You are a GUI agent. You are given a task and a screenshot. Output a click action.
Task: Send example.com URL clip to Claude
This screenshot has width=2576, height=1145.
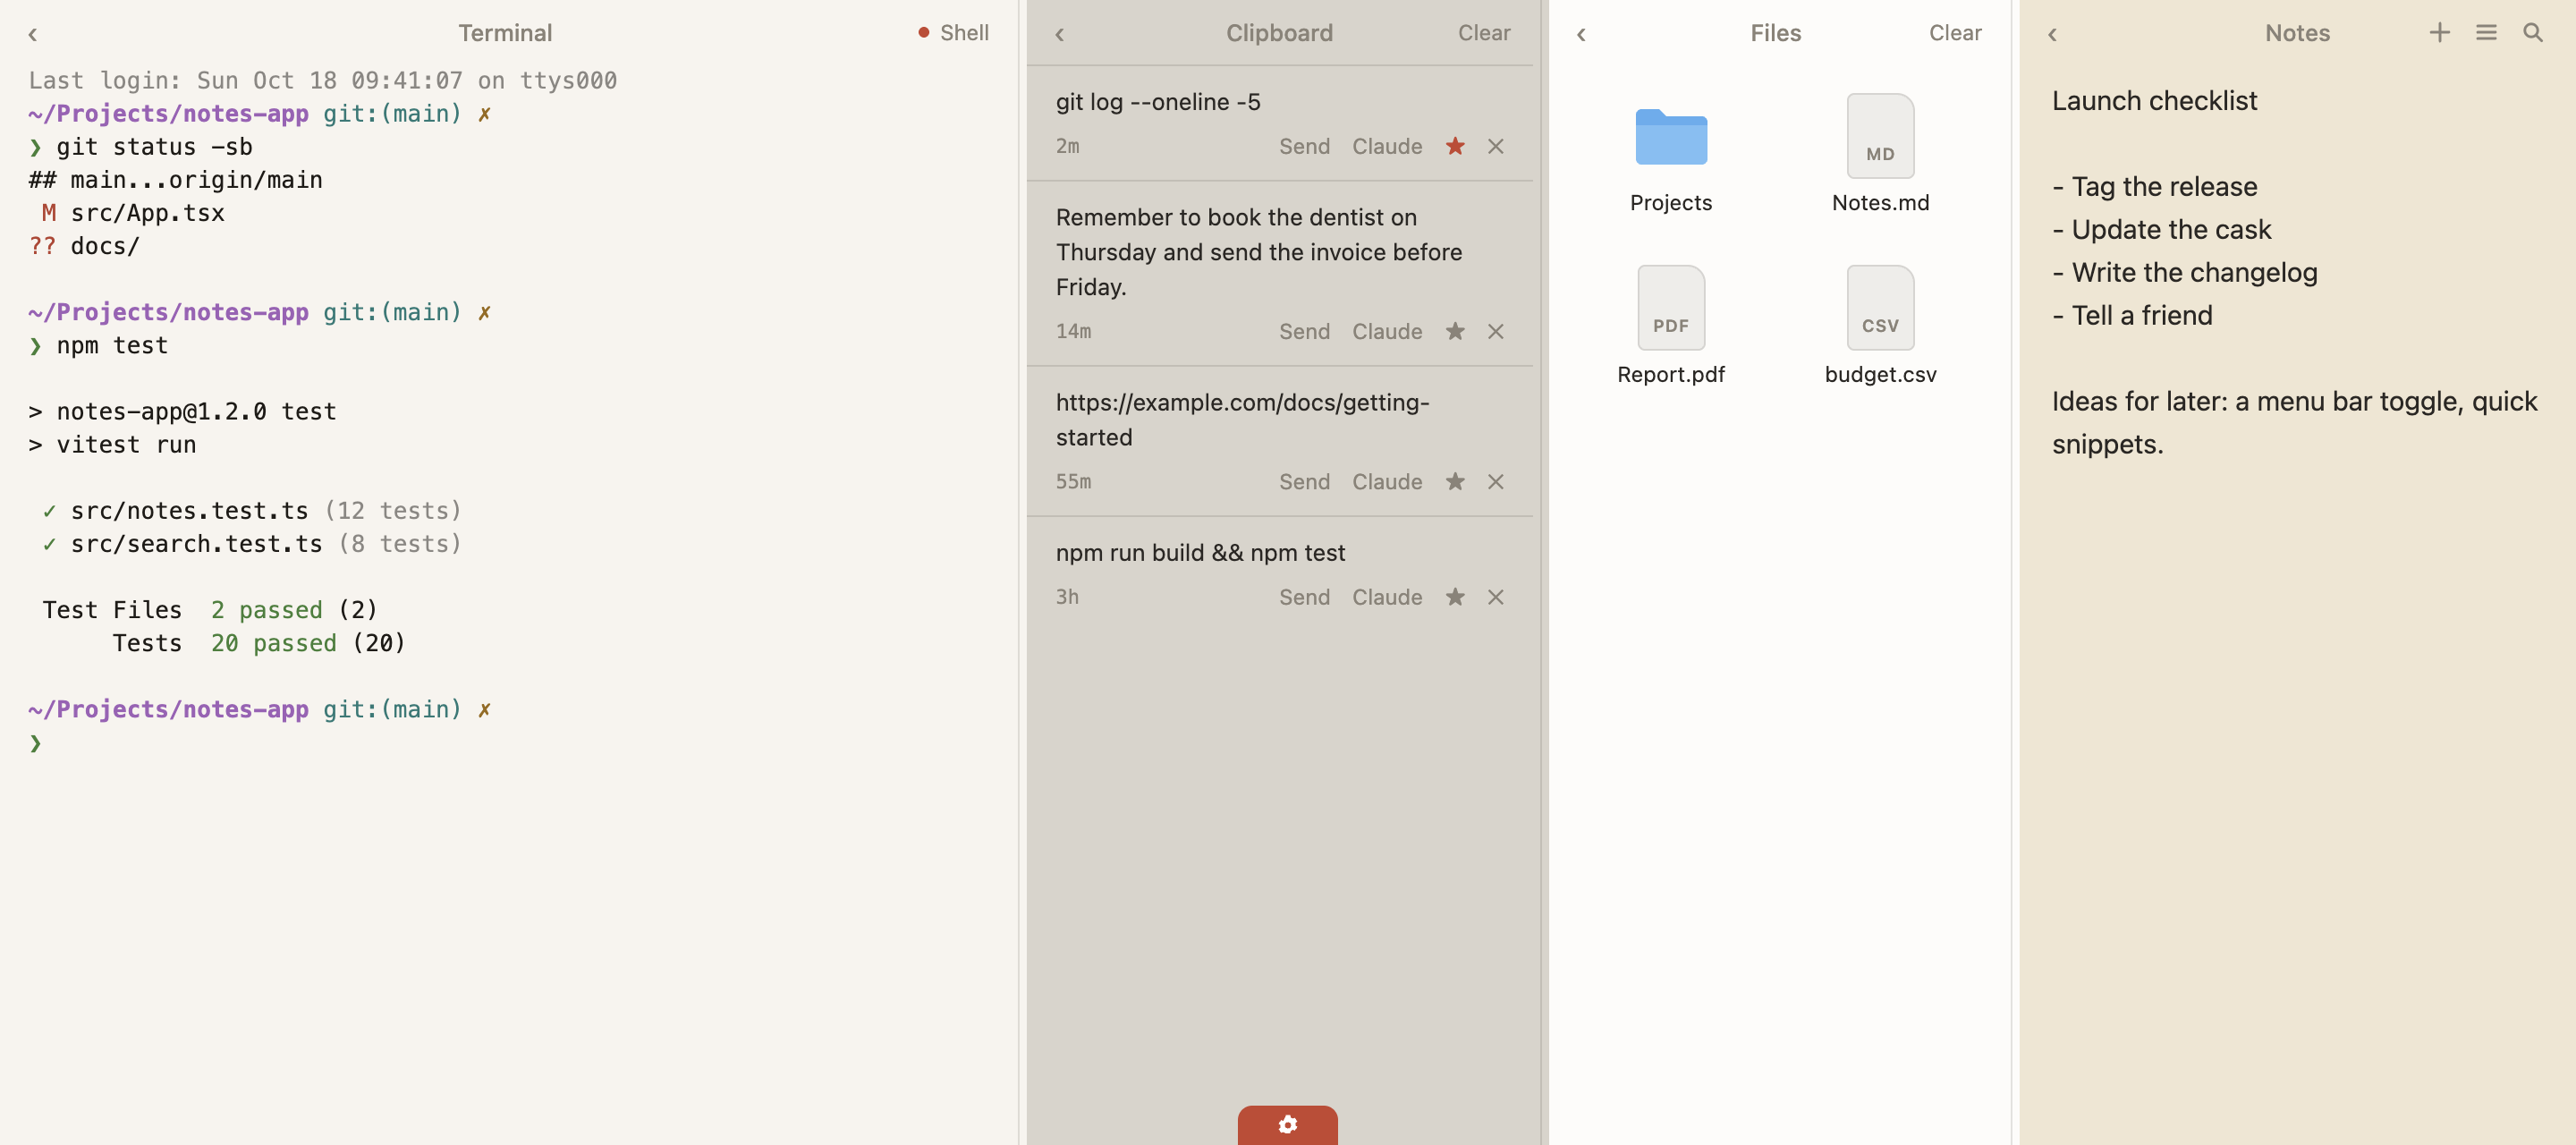pos(1387,481)
